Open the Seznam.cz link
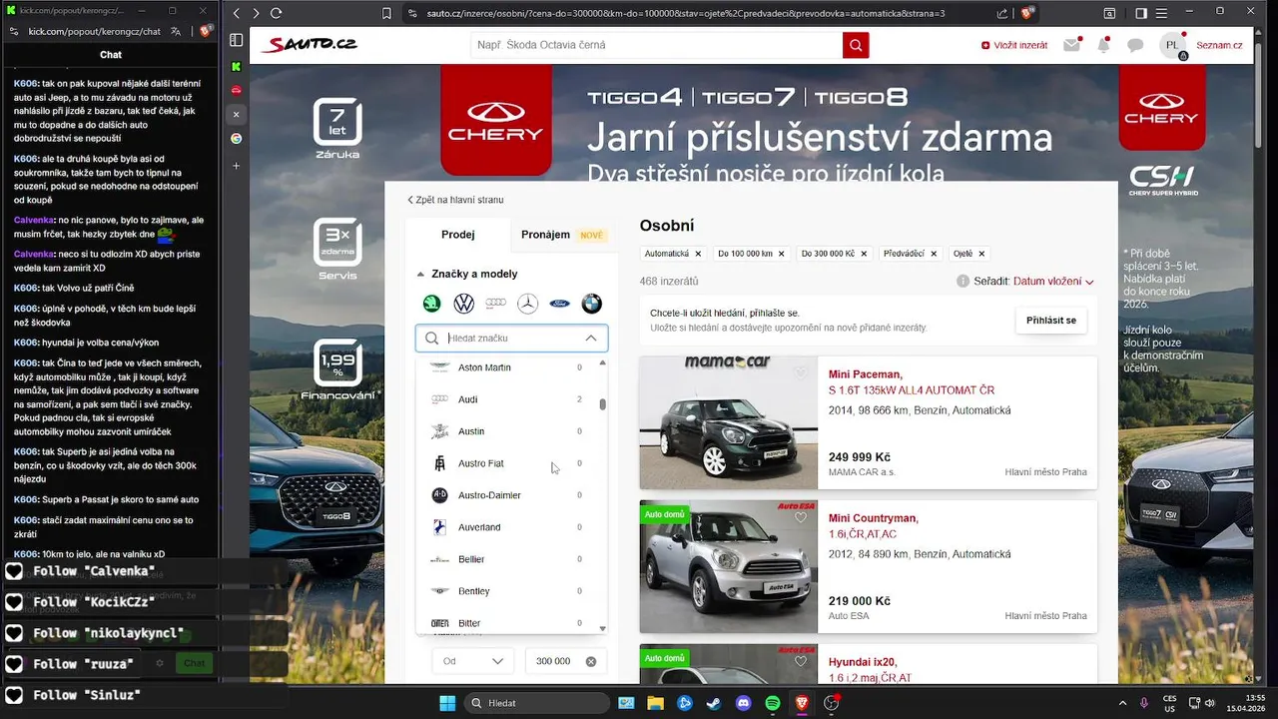This screenshot has width=1278, height=719. tap(1219, 45)
